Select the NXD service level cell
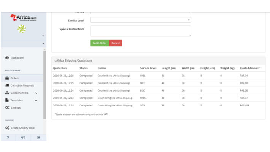The height and width of the screenshot is (152, 270). (x=143, y=83)
